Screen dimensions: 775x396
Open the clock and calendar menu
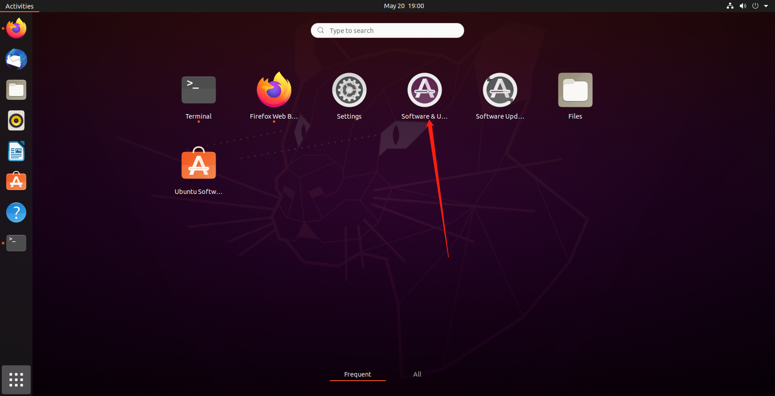click(x=404, y=6)
